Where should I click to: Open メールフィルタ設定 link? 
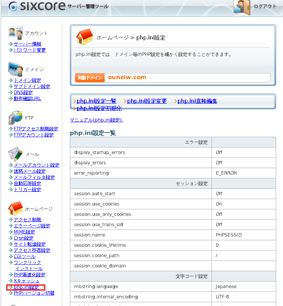(34, 177)
